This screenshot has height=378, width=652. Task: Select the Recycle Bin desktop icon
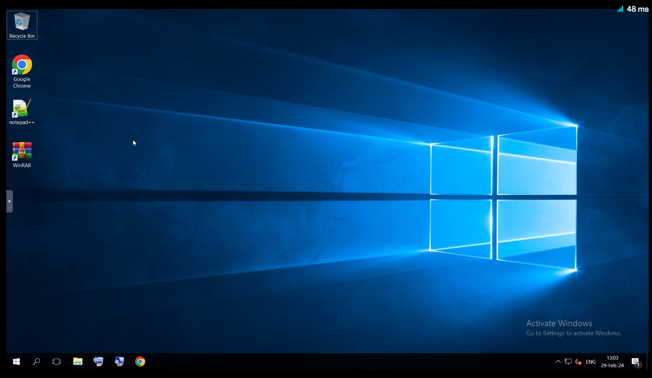coord(22,25)
